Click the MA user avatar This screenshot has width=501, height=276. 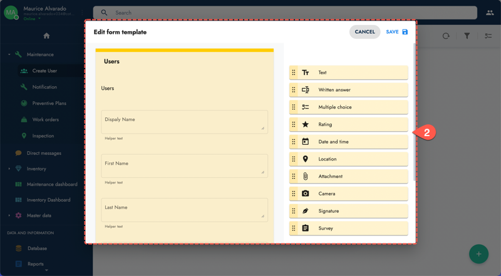[11, 12]
